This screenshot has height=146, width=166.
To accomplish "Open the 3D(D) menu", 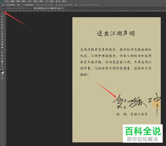I will [x=47, y=1].
